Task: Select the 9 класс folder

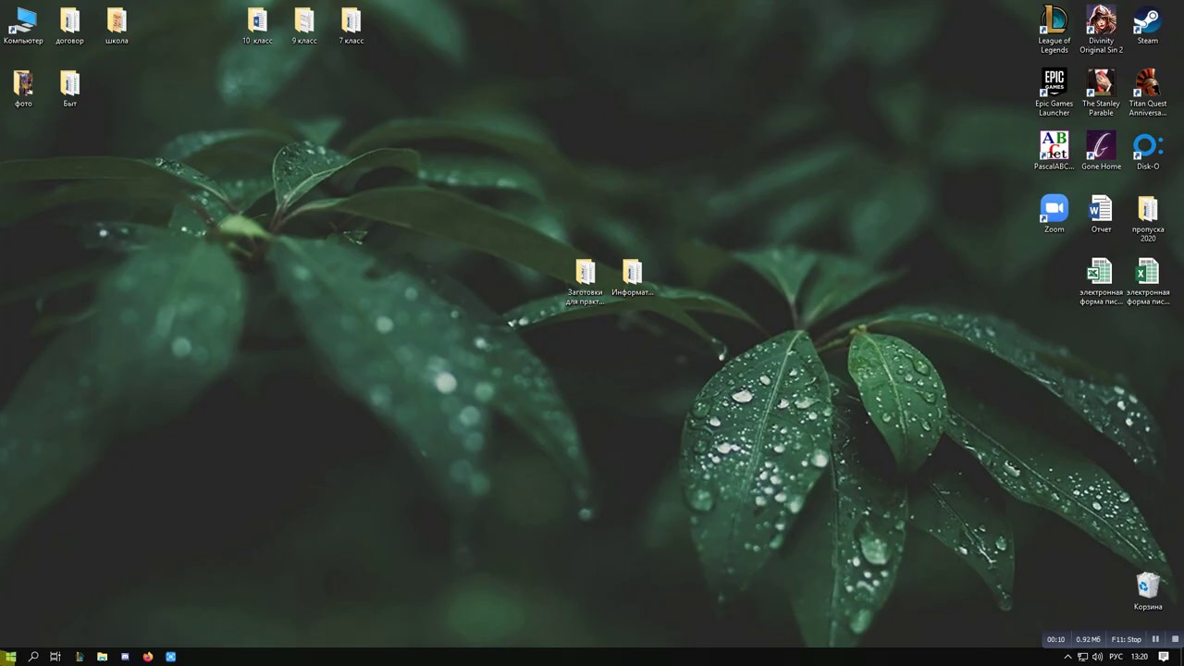Action: coord(304,27)
